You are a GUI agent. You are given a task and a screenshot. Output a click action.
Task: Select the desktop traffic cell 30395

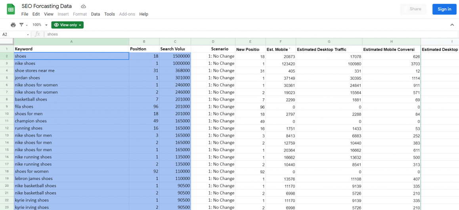pos(329,78)
